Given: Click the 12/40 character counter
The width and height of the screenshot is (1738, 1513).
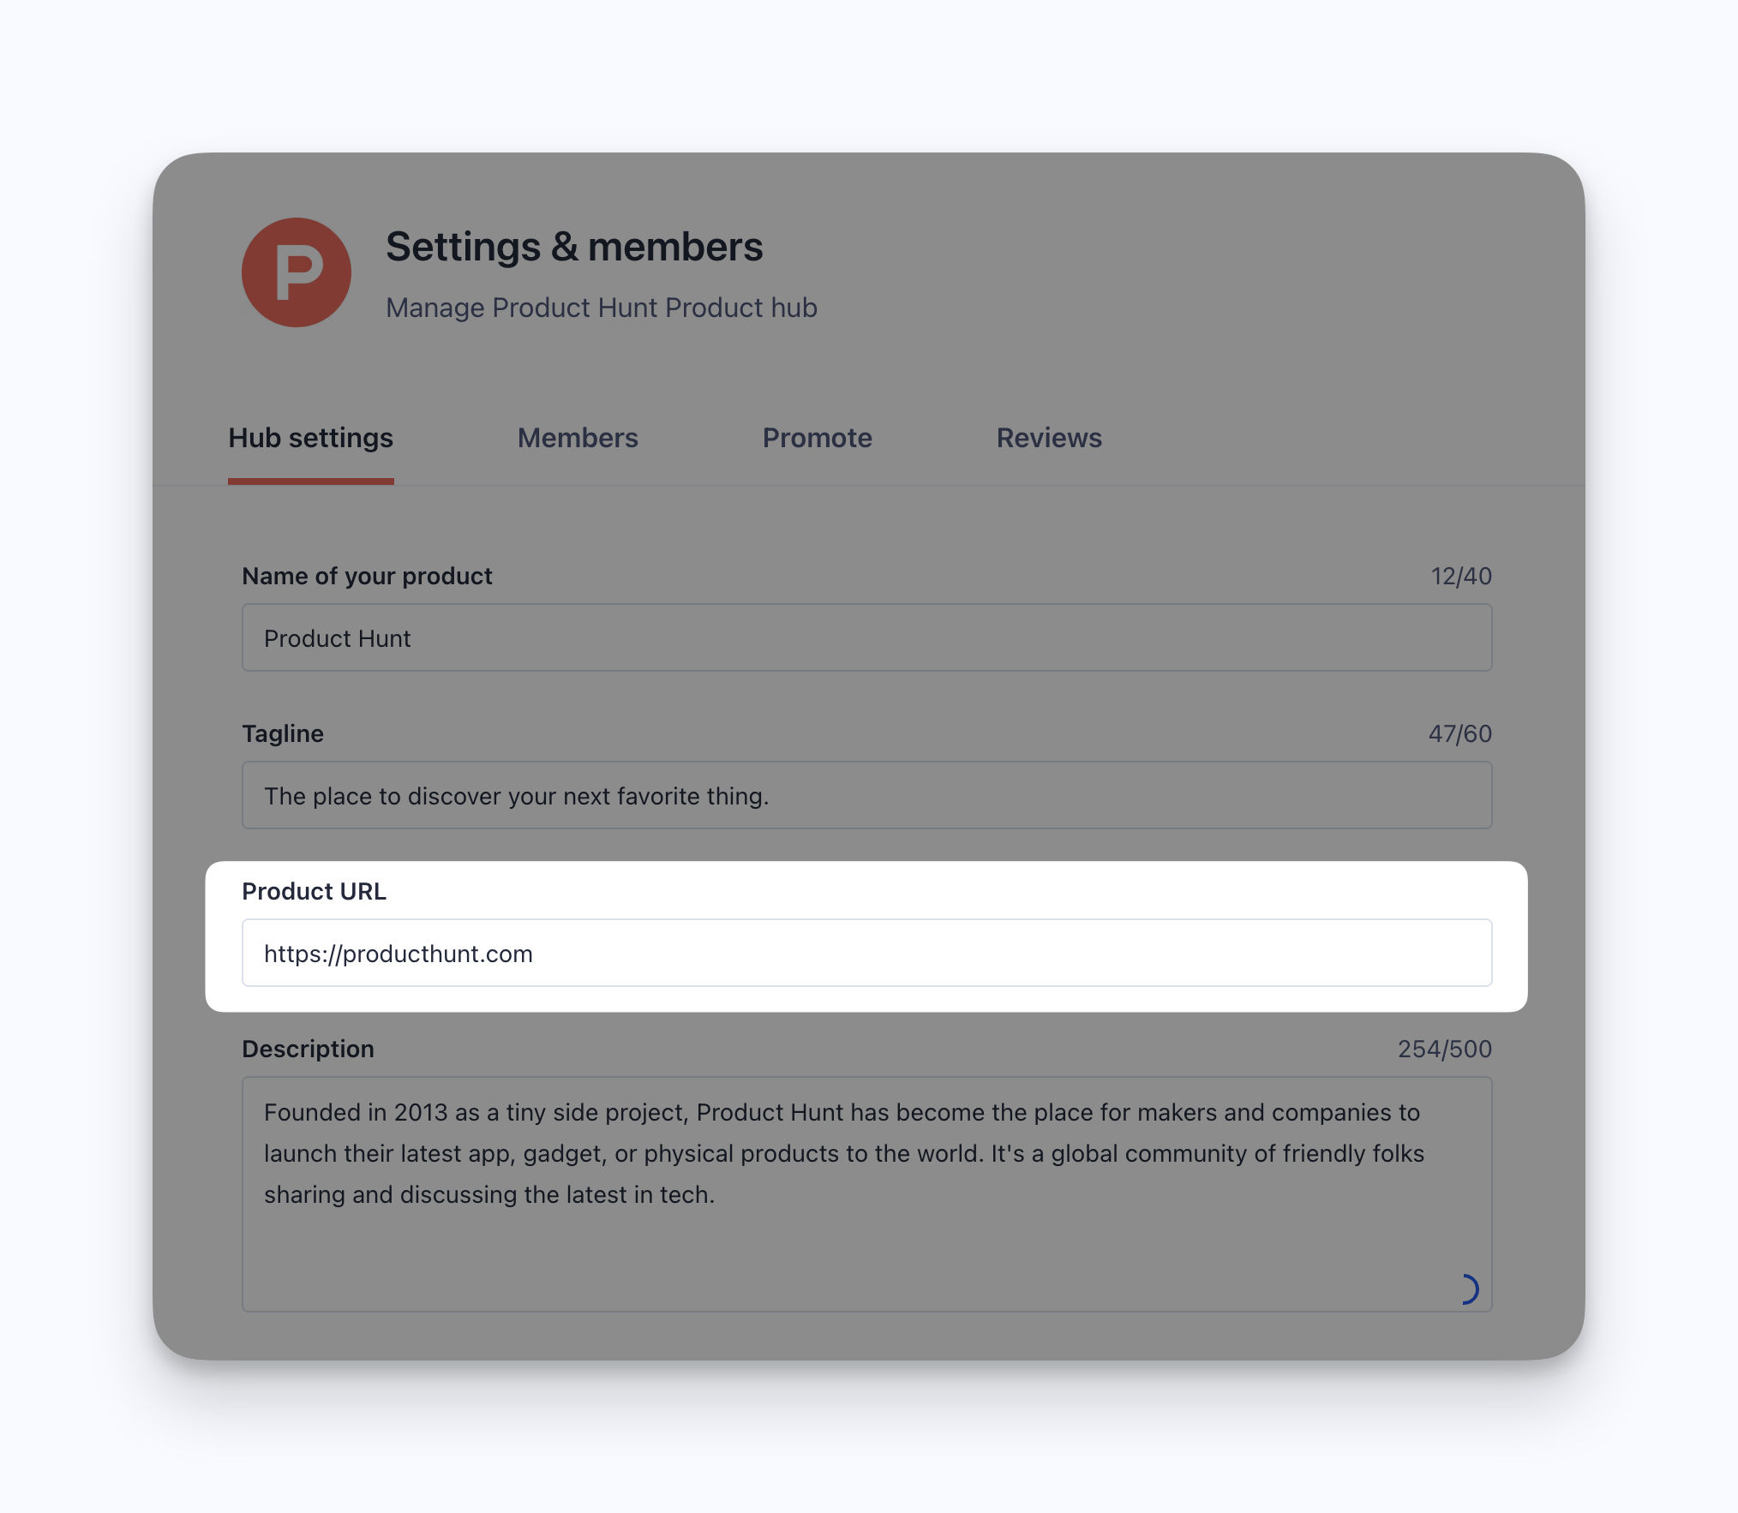Looking at the screenshot, I should pos(1460,577).
